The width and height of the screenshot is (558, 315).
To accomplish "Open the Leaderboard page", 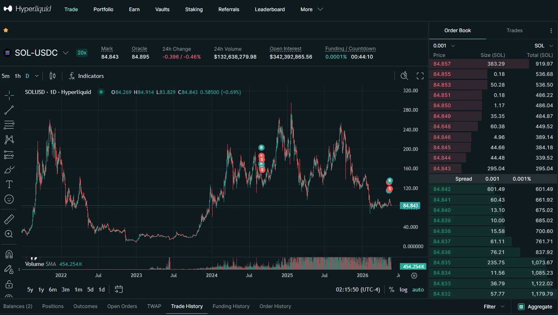I will [x=270, y=9].
